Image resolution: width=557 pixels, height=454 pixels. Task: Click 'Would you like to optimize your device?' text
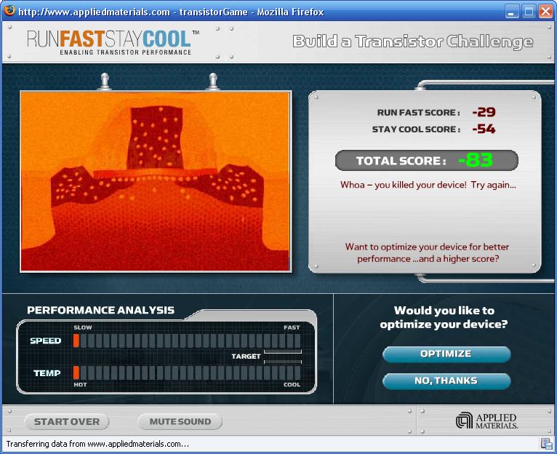click(x=444, y=317)
